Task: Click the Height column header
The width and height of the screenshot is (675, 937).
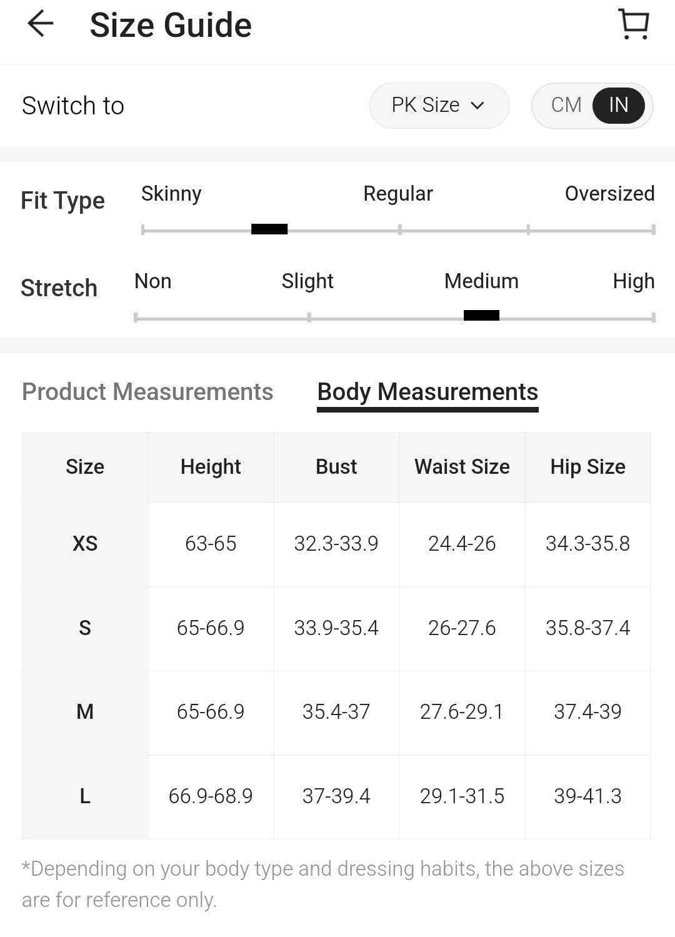Action: coord(211,467)
